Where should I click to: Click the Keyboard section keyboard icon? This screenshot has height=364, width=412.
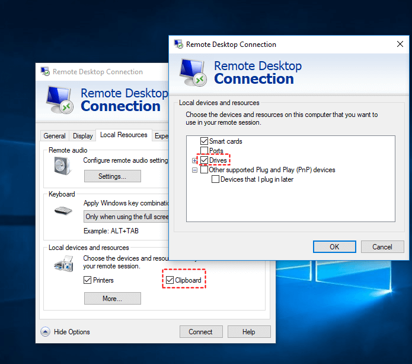tap(63, 211)
